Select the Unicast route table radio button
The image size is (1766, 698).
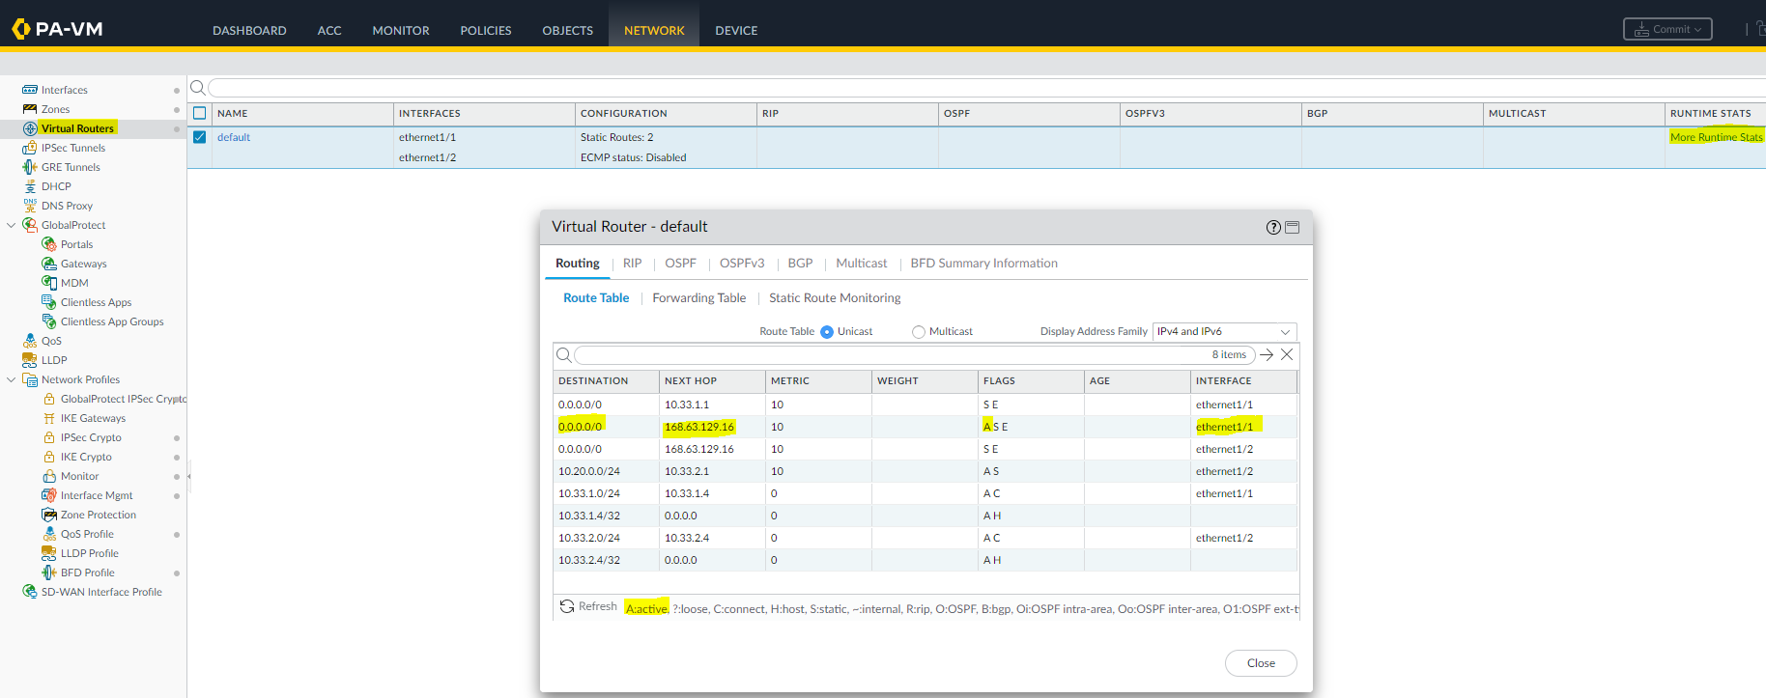(x=827, y=332)
